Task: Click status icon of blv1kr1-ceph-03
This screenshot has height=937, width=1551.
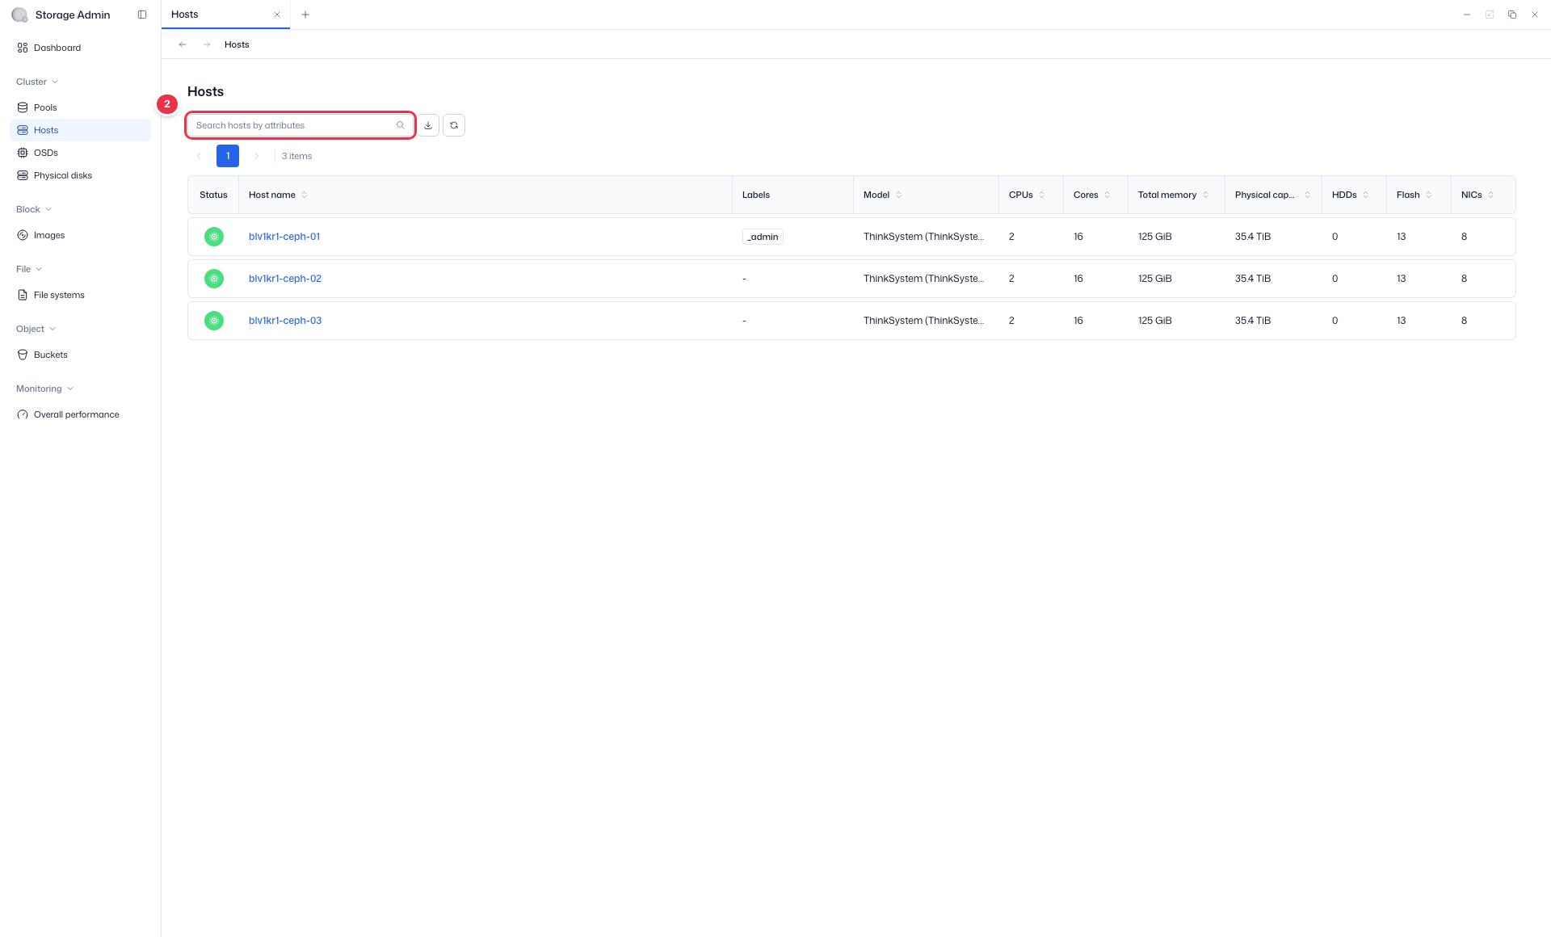Action: 214,321
